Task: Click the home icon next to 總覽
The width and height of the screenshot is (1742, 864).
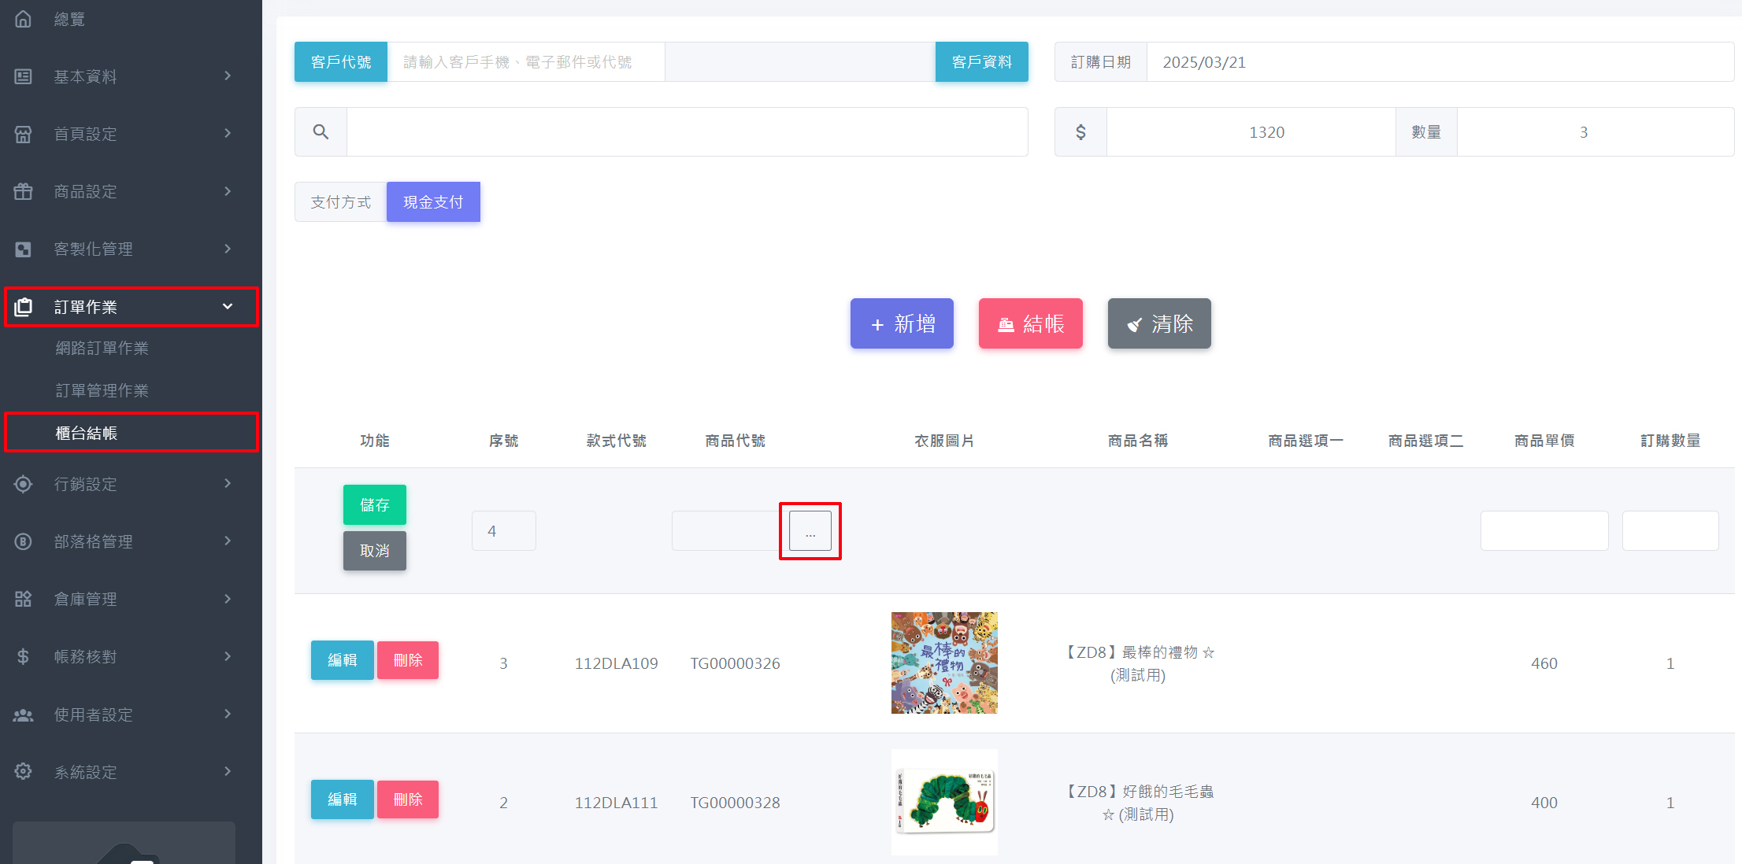Action: [24, 19]
